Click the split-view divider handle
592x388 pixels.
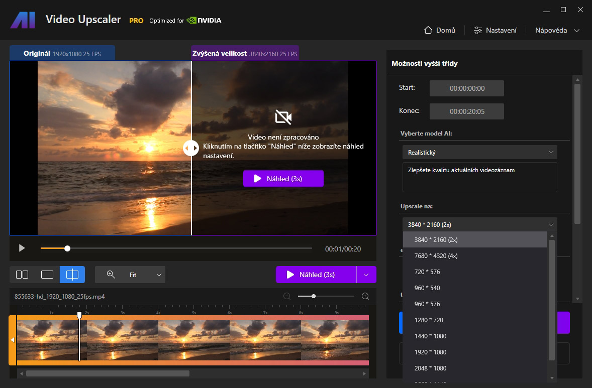pos(191,148)
